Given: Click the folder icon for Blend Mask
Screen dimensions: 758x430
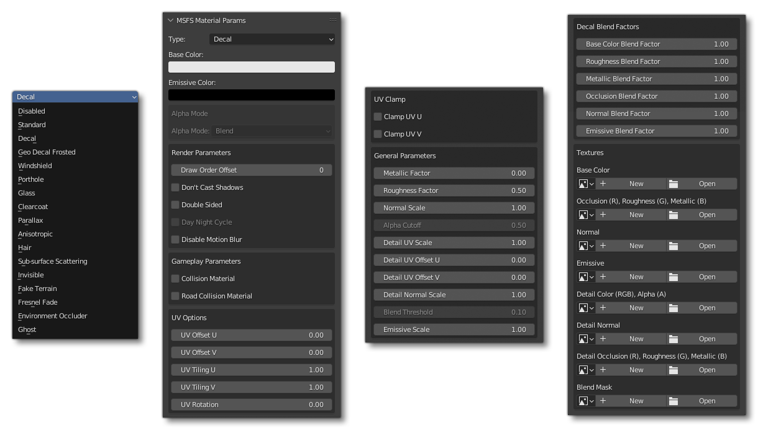Looking at the screenshot, I should pyautogui.click(x=674, y=401).
